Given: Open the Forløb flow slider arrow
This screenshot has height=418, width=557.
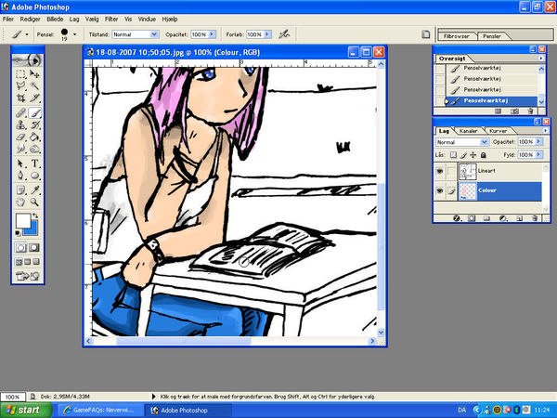Looking at the screenshot, I should 267,34.
